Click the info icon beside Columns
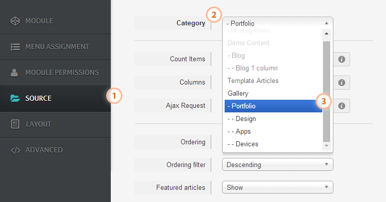This screenshot has width=386, height=202. coord(341,83)
